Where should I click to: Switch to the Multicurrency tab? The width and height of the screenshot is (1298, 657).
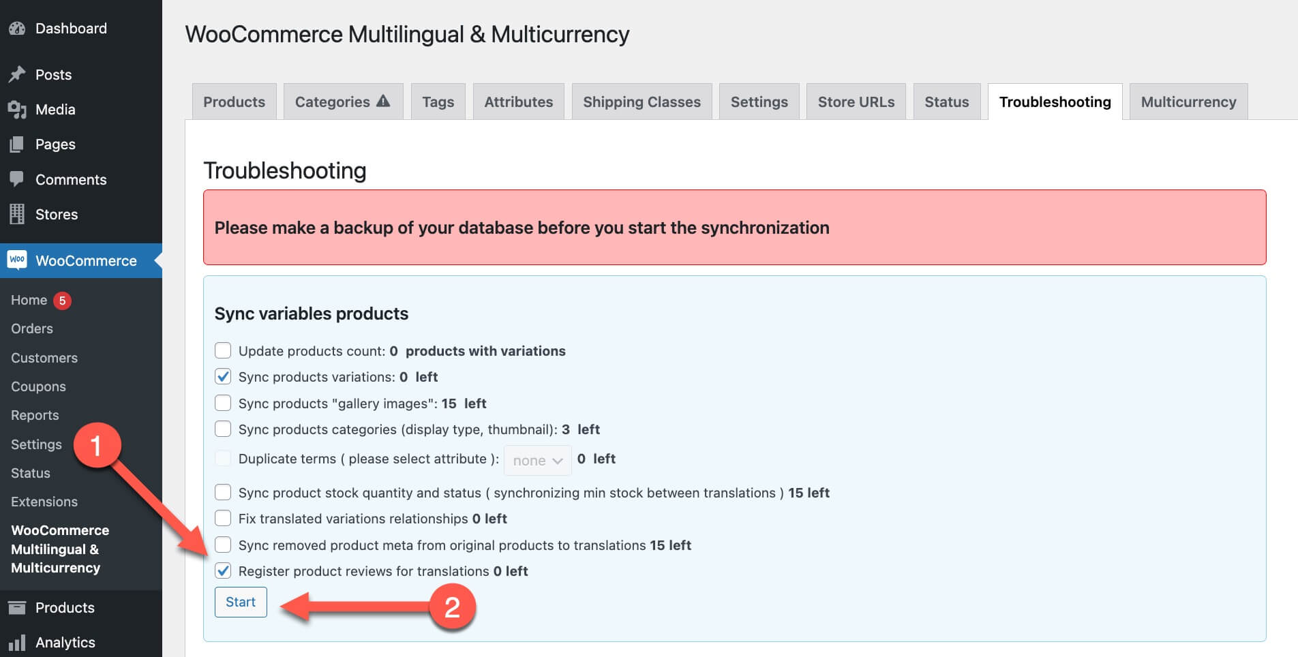[1188, 102]
